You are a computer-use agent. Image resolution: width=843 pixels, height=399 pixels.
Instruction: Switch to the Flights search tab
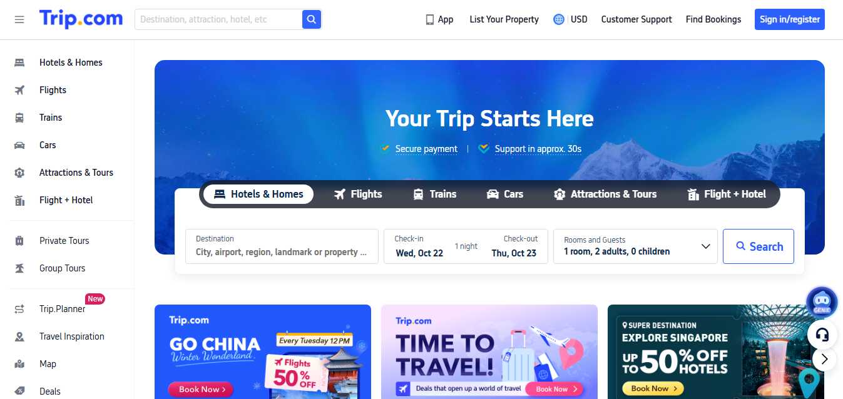358,194
